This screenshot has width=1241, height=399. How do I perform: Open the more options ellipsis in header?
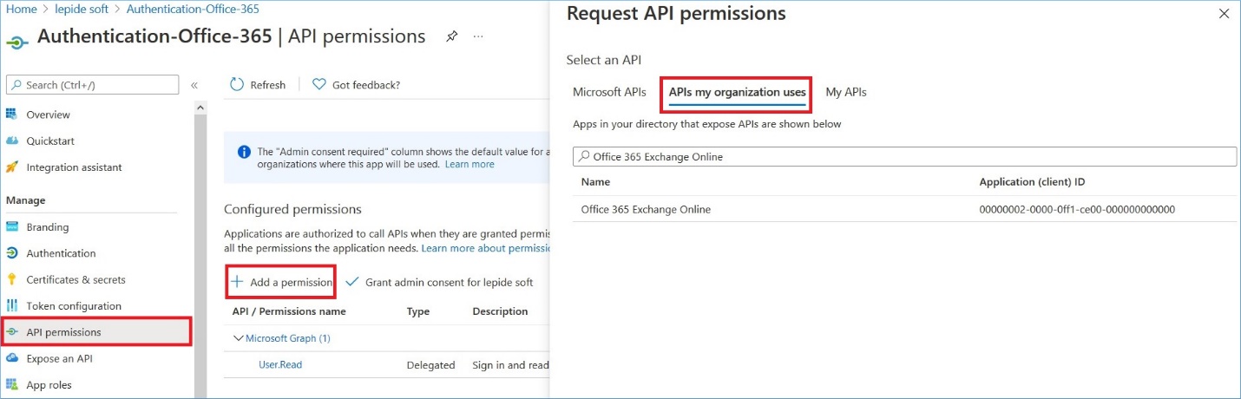[x=478, y=36]
